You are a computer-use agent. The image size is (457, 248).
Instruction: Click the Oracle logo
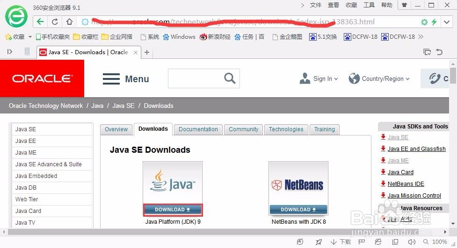[42, 78]
